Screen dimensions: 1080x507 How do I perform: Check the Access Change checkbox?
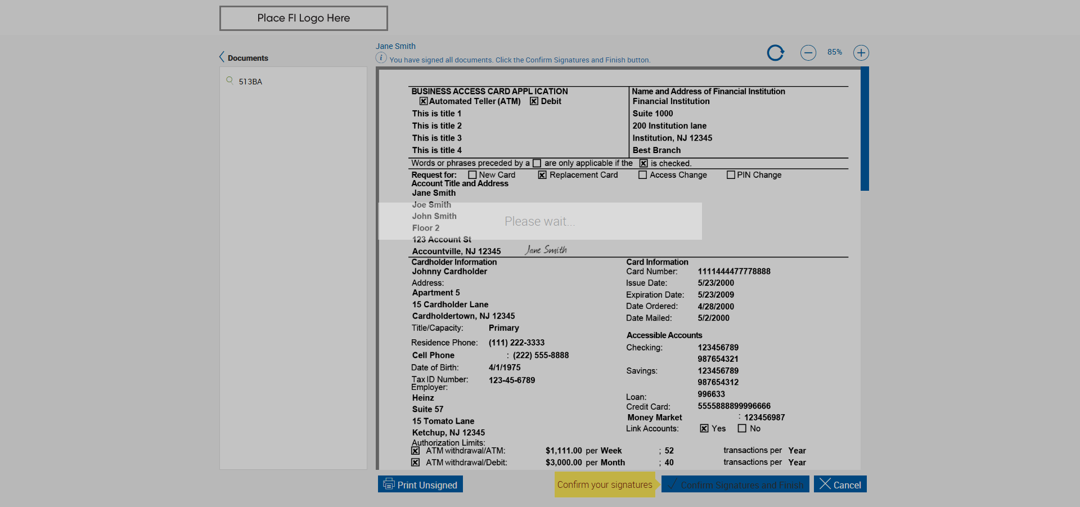point(642,175)
